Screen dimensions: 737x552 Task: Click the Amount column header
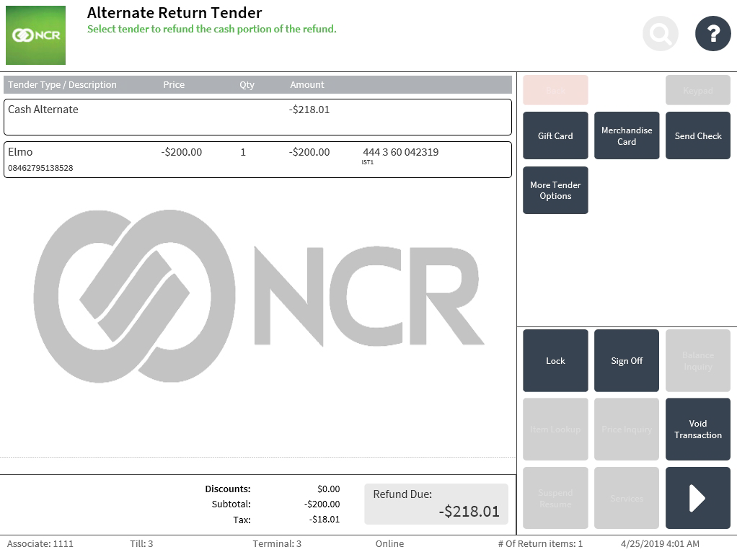[307, 84]
